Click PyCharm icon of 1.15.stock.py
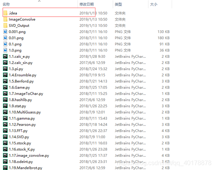The height and width of the screenshot is (170, 215). pyautogui.click(x=5, y=143)
